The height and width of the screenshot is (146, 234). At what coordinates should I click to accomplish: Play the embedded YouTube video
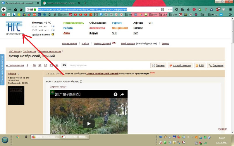tap(88, 123)
